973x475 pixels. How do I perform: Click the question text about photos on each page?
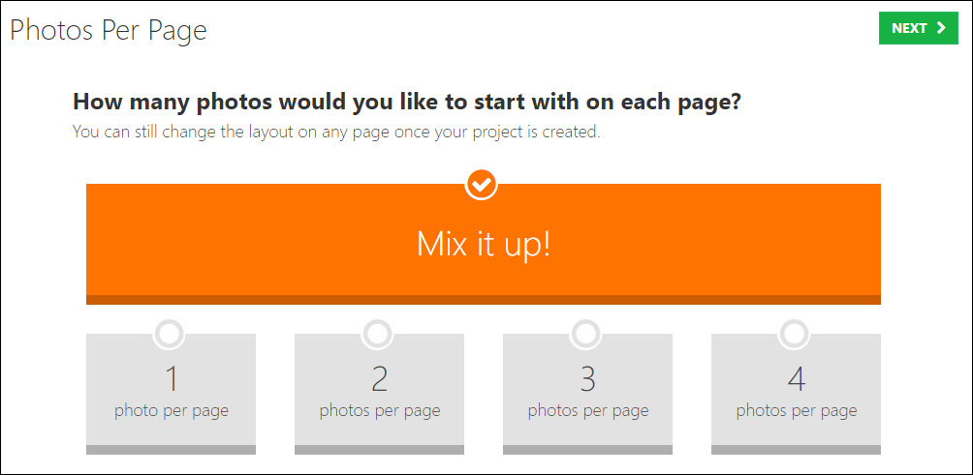click(x=407, y=103)
